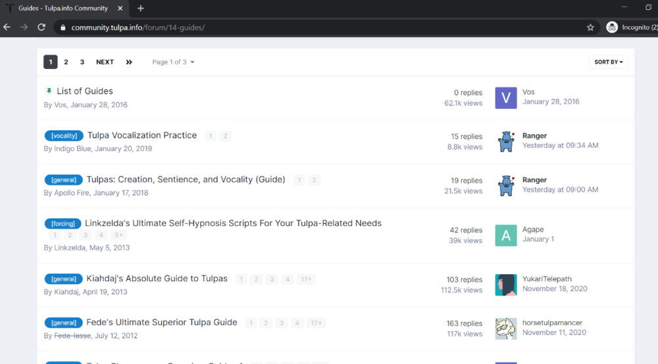Open Tulpas: Creation, Sentience, and Vocality guide
This screenshot has height=364, width=658.
click(x=186, y=179)
